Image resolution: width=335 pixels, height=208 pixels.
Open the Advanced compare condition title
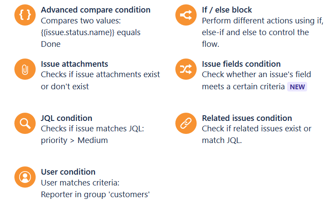click(96, 10)
